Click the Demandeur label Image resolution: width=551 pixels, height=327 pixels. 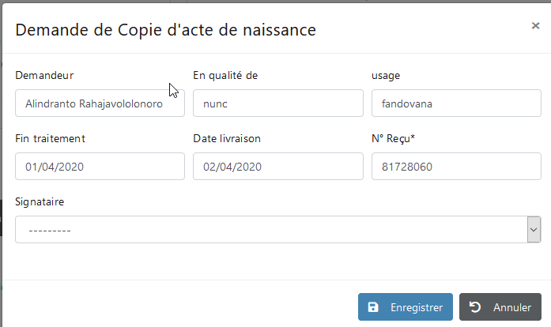point(44,76)
